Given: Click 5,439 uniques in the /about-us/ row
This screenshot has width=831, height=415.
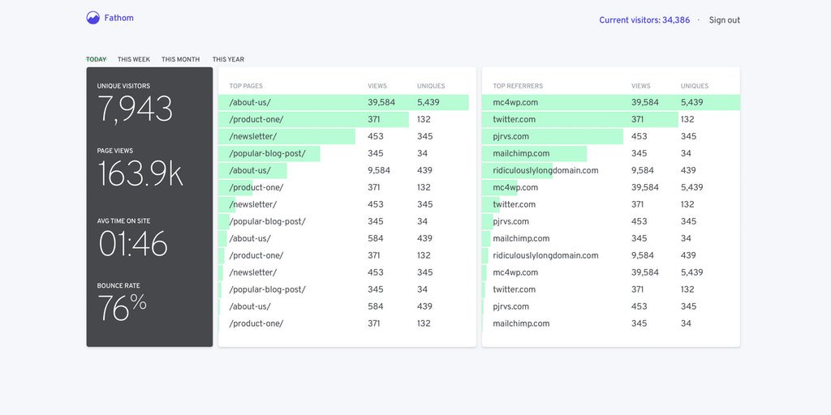Looking at the screenshot, I should coord(428,103).
